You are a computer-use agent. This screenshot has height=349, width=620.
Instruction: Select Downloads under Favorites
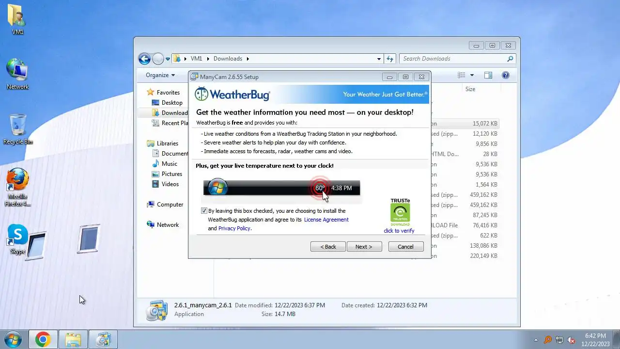[x=170, y=113]
